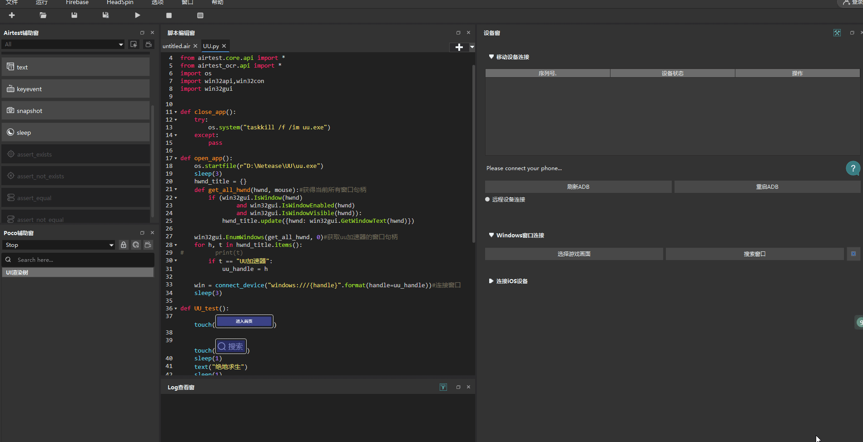Select the sleep command
The image size is (863, 442).
(75, 133)
